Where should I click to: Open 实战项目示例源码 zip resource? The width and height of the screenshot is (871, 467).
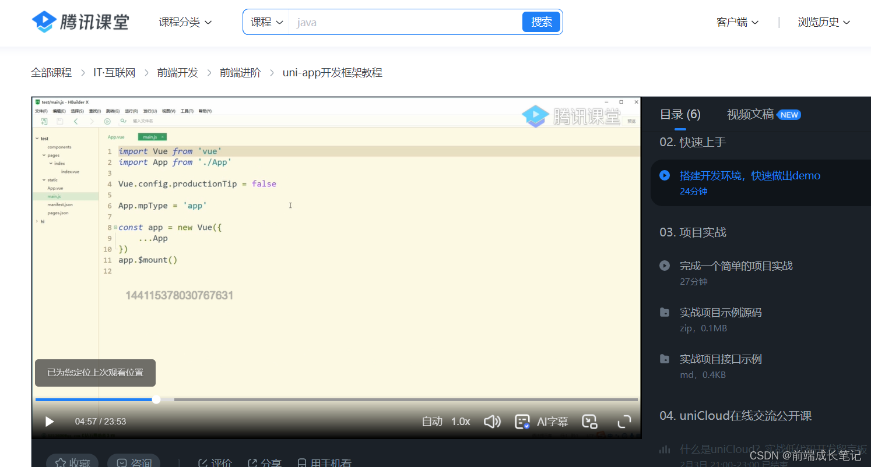(x=721, y=312)
